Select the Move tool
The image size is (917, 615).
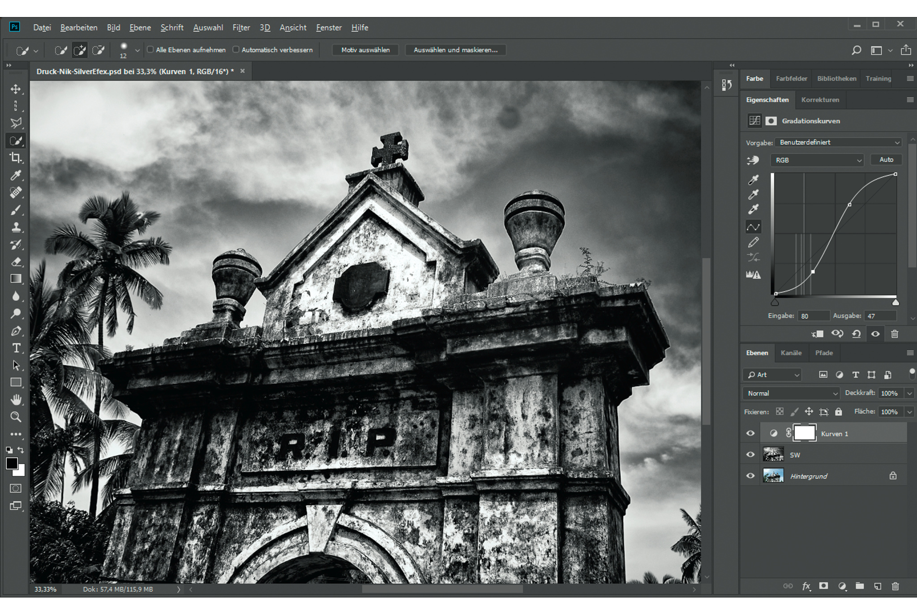click(x=16, y=89)
